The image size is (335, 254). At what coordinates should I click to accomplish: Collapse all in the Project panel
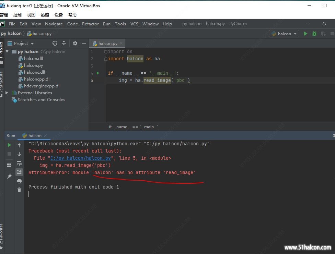64,43
